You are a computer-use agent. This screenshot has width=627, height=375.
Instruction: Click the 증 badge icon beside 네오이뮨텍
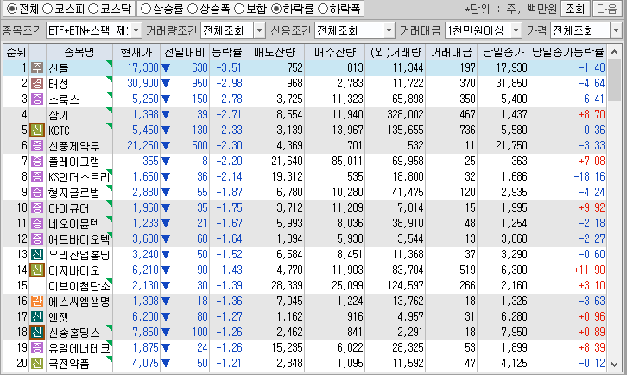(37, 223)
